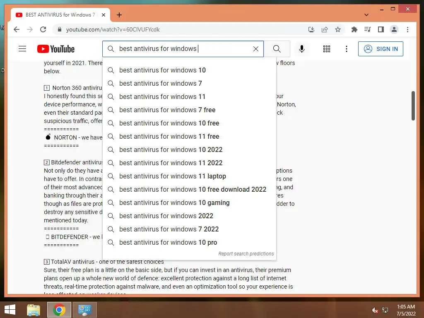Select "best antivirus for windows 7 2022" suggestion

click(x=189, y=229)
